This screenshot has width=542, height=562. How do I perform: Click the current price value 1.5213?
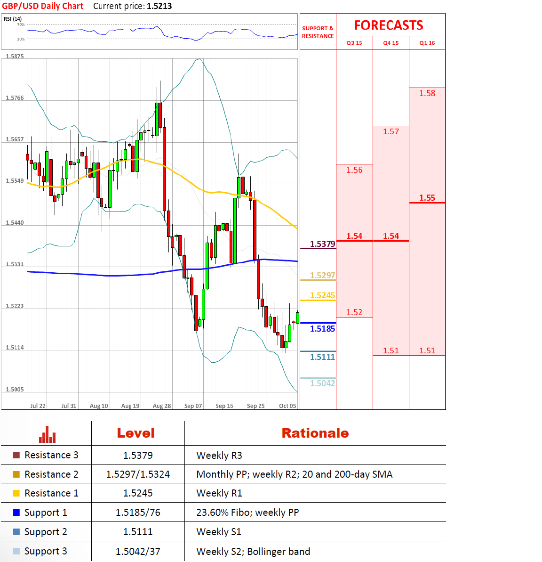tap(159, 6)
